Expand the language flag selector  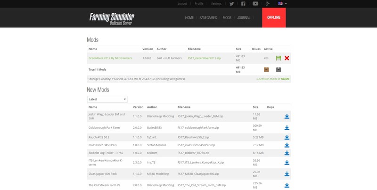[282, 4]
